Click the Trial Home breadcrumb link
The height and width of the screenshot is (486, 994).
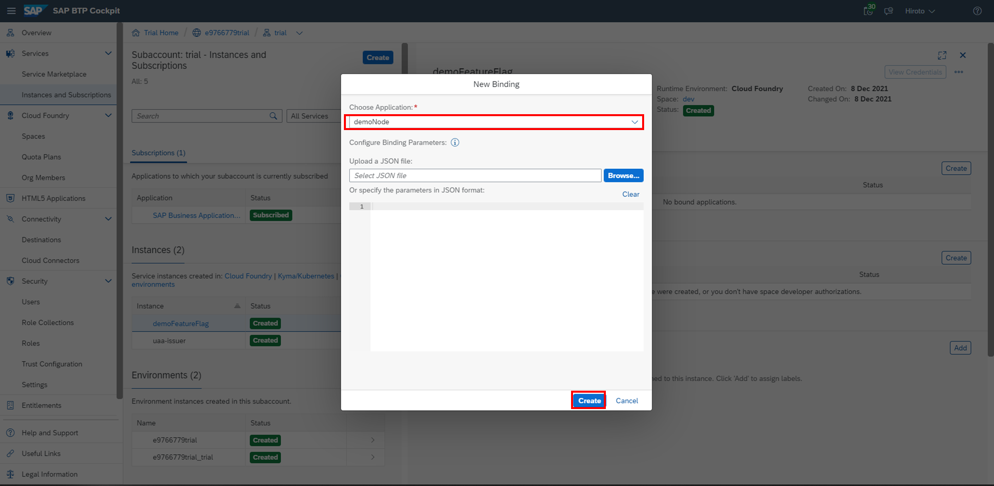pos(161,33)
